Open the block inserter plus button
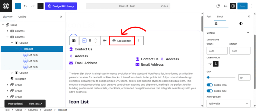256x112 pixels. click(18, 6)
